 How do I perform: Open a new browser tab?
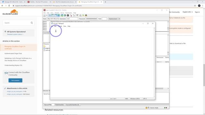[x=105, y=2]
